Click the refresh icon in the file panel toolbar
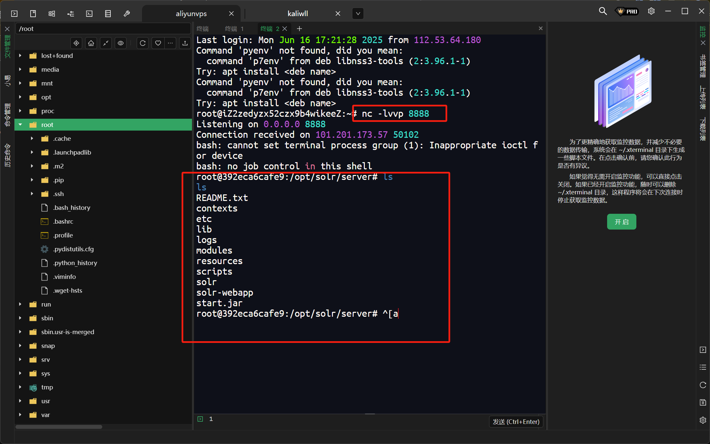The image size is (710, 444). click(143, 43)
